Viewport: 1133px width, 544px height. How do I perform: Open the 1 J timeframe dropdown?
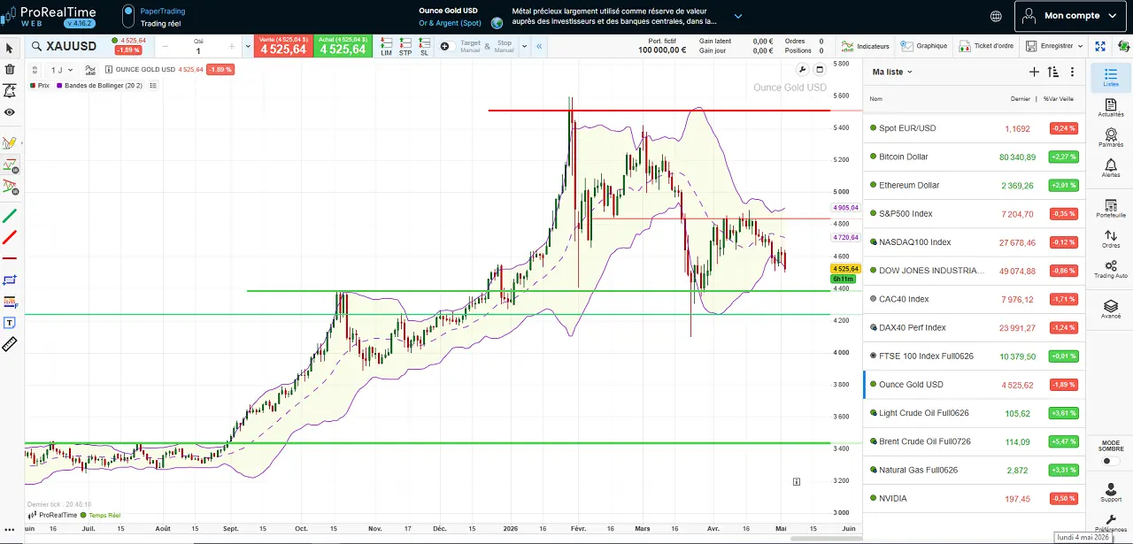click(62, 69)
